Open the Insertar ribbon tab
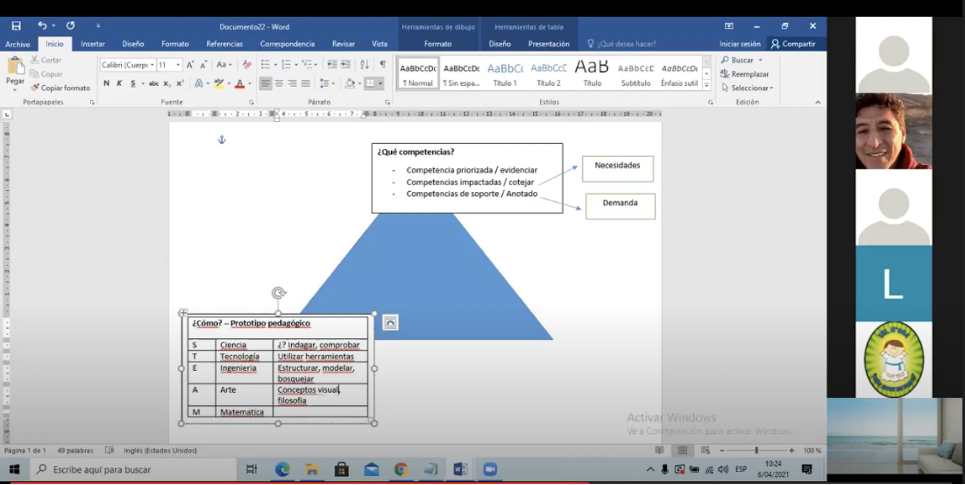Viewport: 965px width, 485px height. click(92, 44)
